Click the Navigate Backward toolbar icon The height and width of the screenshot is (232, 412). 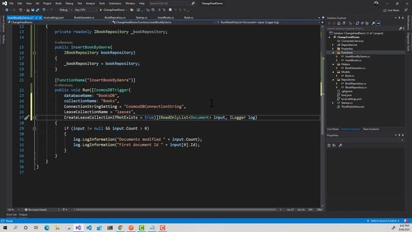6,10
